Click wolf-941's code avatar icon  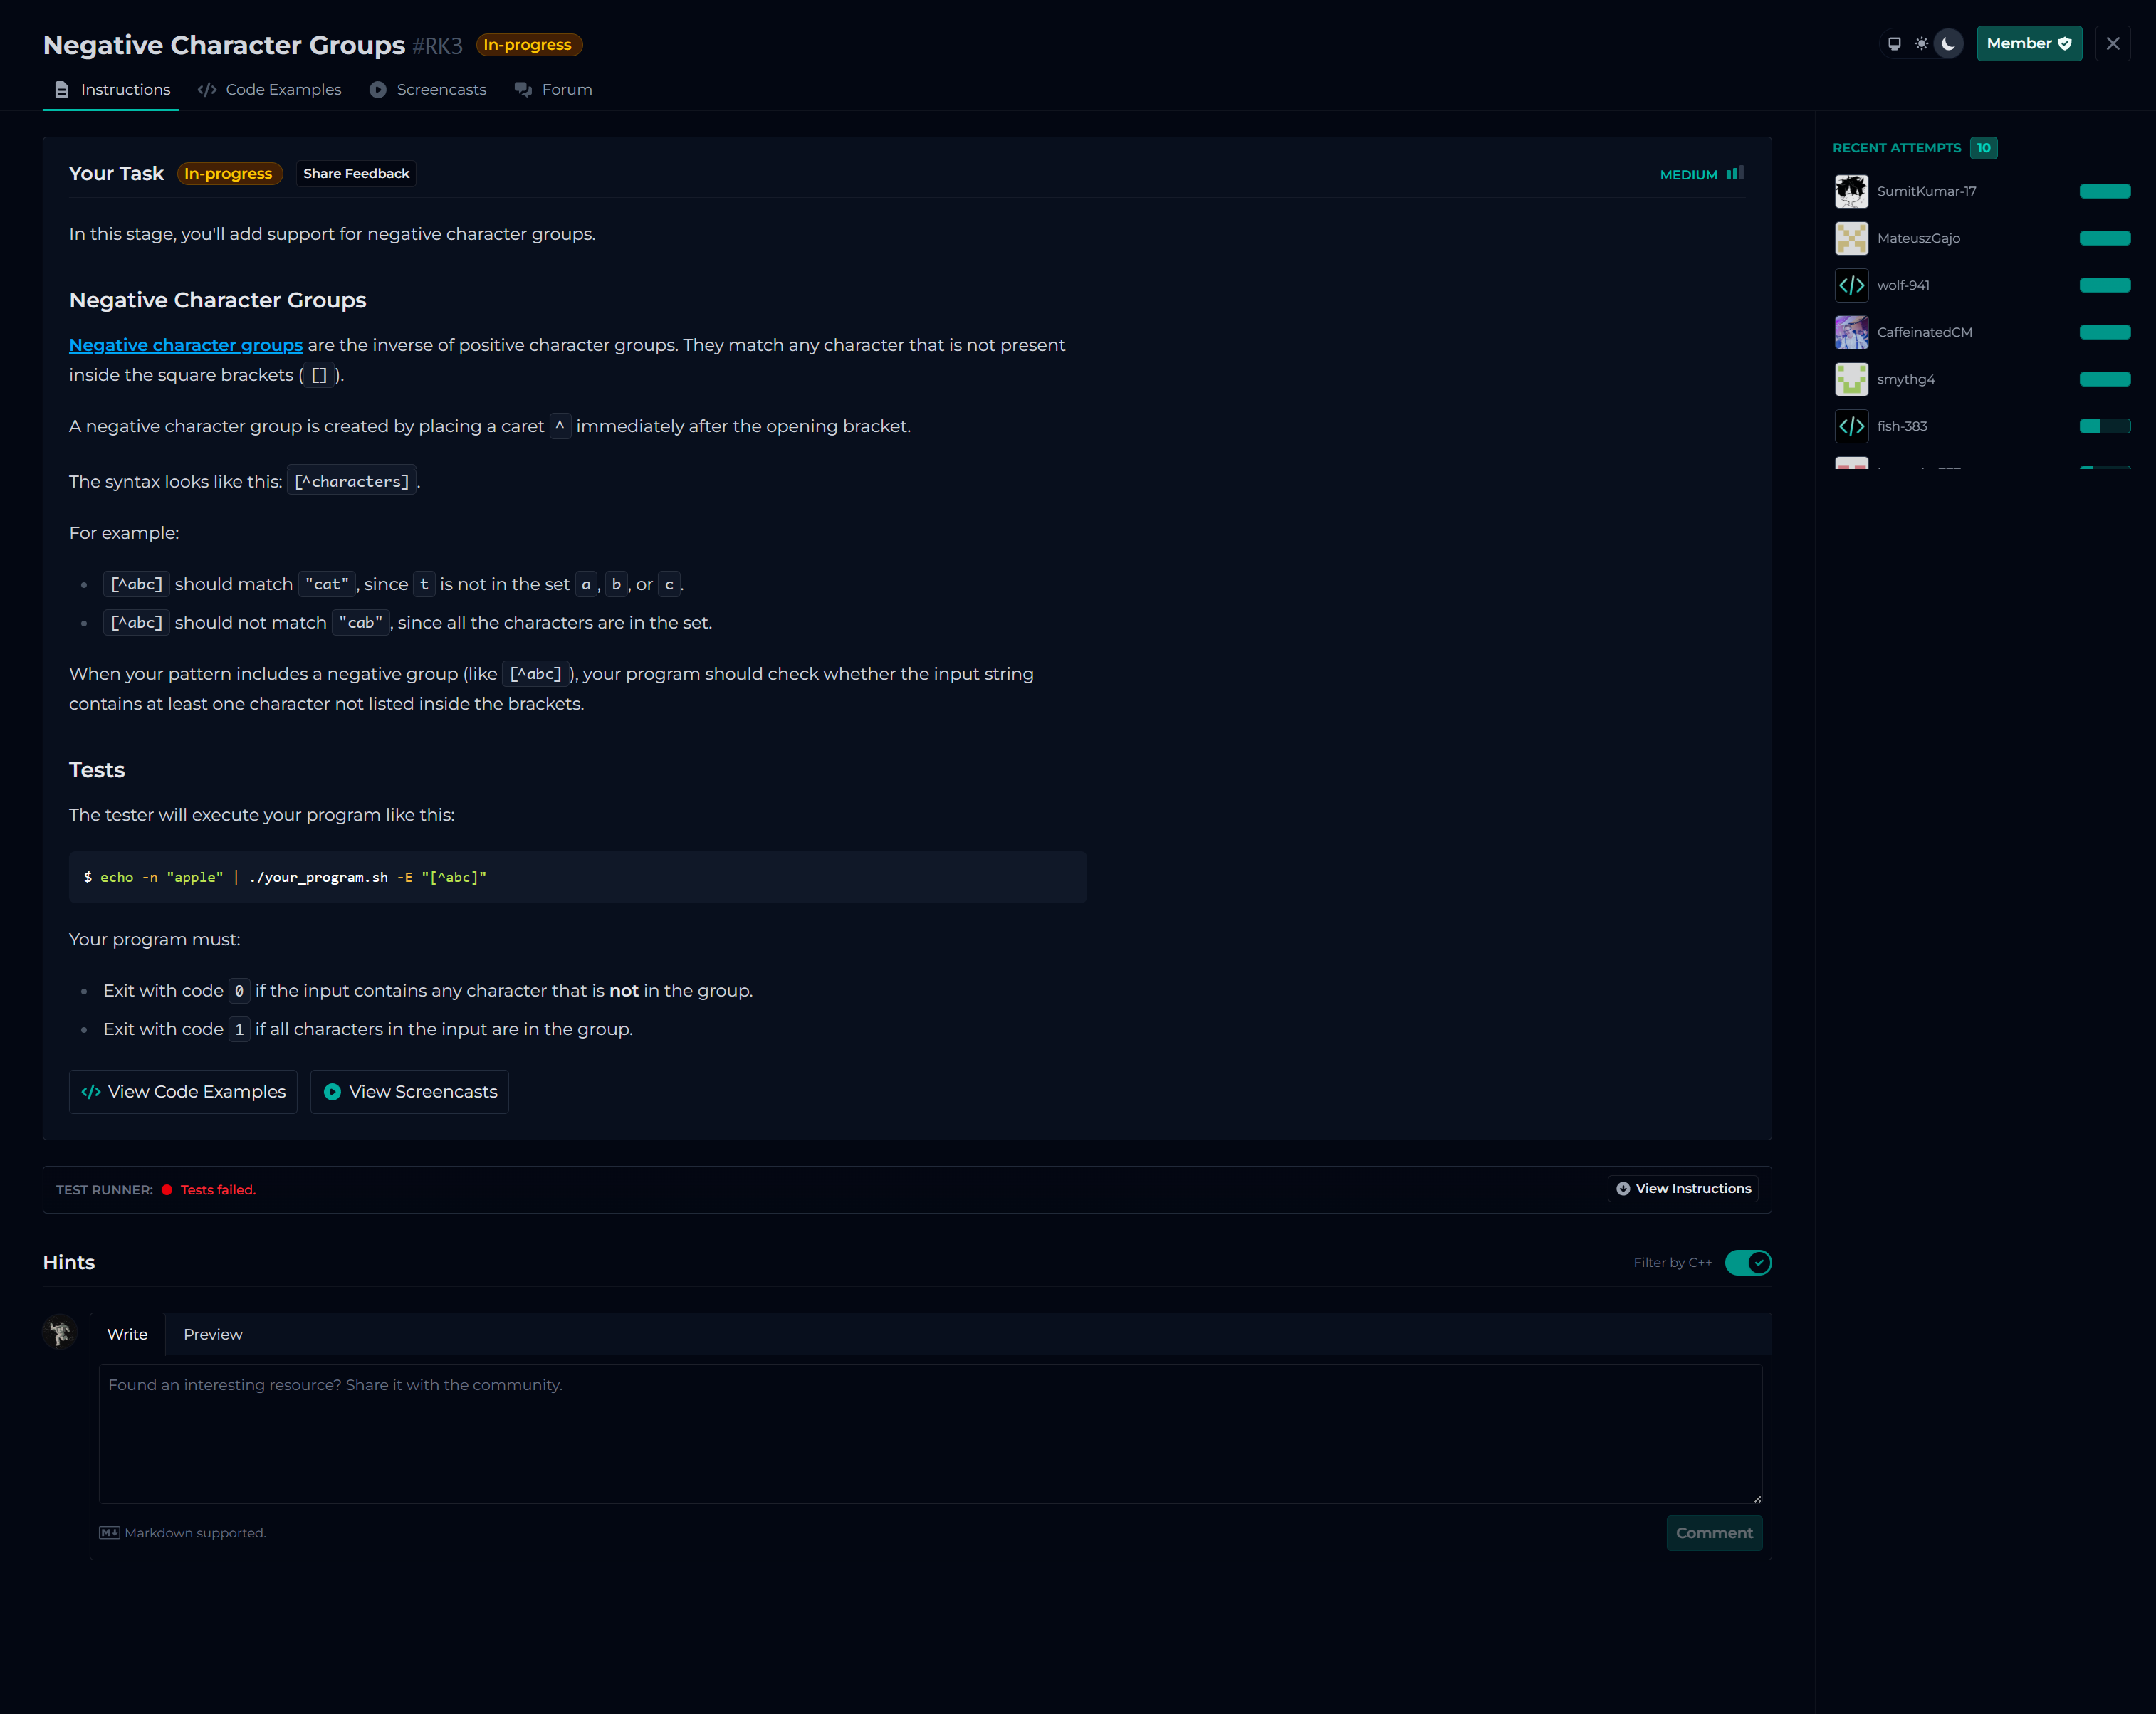pyautogui.click(x=1851, y=285)
